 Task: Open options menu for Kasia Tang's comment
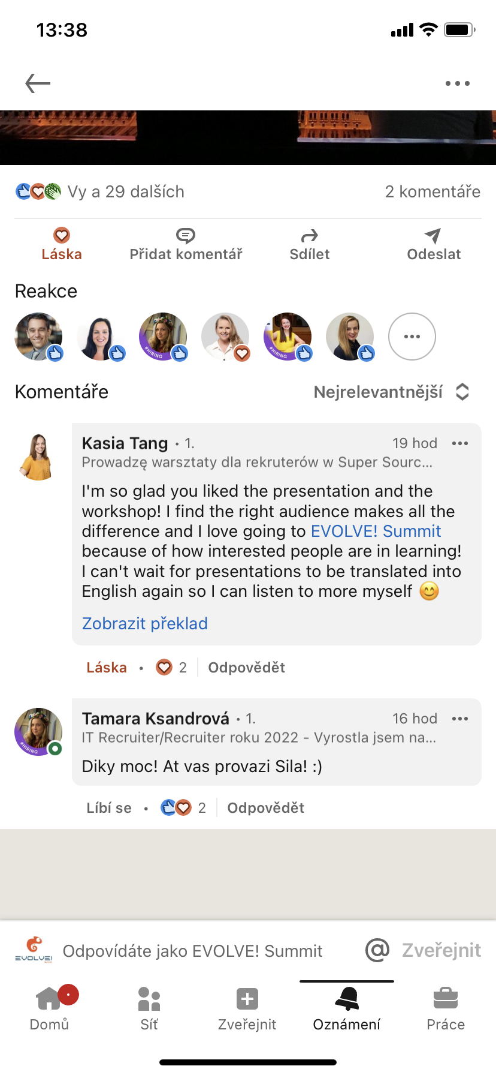pos(460,443)
